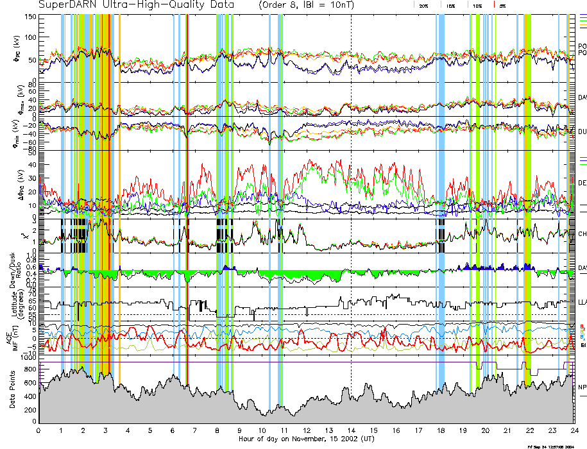Click hour tick label '18' on x-axis

coord(441,430)
